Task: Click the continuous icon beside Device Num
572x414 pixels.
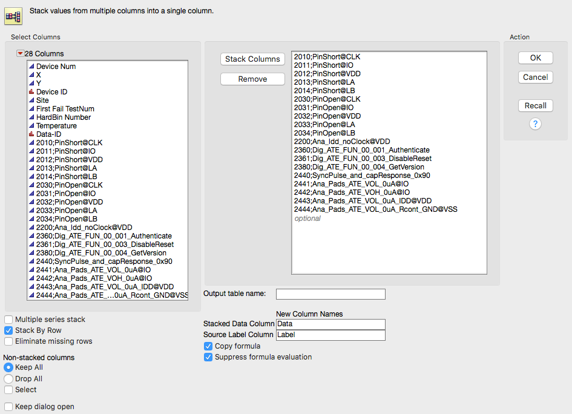Action: pyautogui.click(x=31, y=67)
